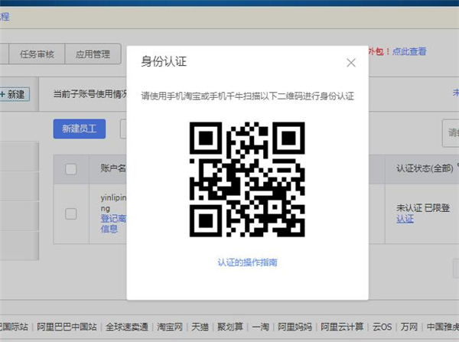Open 阿里云计算 footer link
Viewport: 459px width, 342px height.
(x=343, y=327)
